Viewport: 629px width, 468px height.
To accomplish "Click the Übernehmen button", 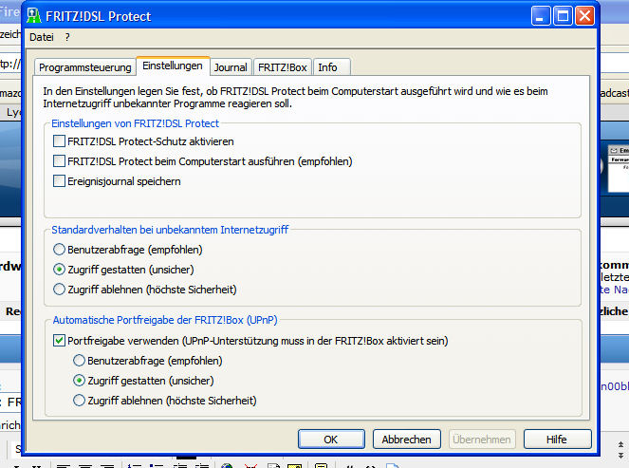I will point(482,440).
